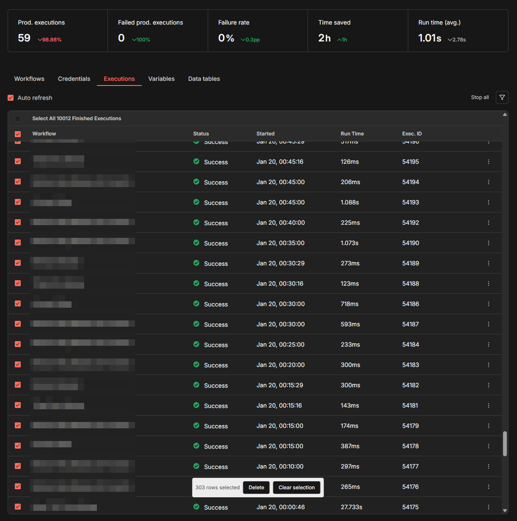Click the success status icon for execution 54181

coord(196,405)
